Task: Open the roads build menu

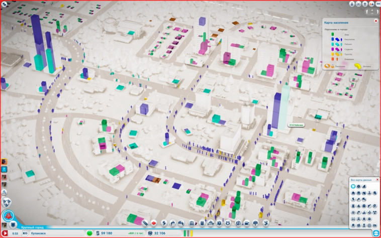Action: pyautogui.click(x=145, y=223)
